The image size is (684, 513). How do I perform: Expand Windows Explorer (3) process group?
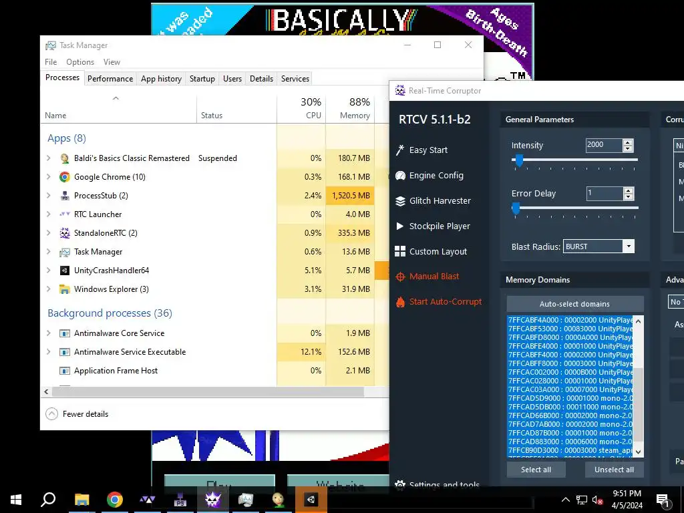(x=48, y=289)
